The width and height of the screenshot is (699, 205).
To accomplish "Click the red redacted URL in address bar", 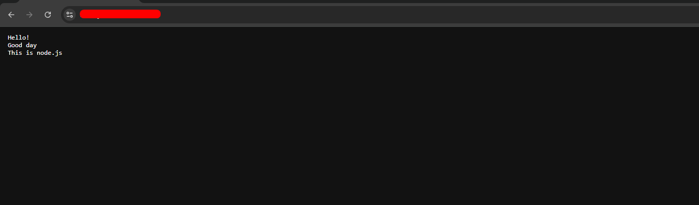I will (x=120, y=14).
